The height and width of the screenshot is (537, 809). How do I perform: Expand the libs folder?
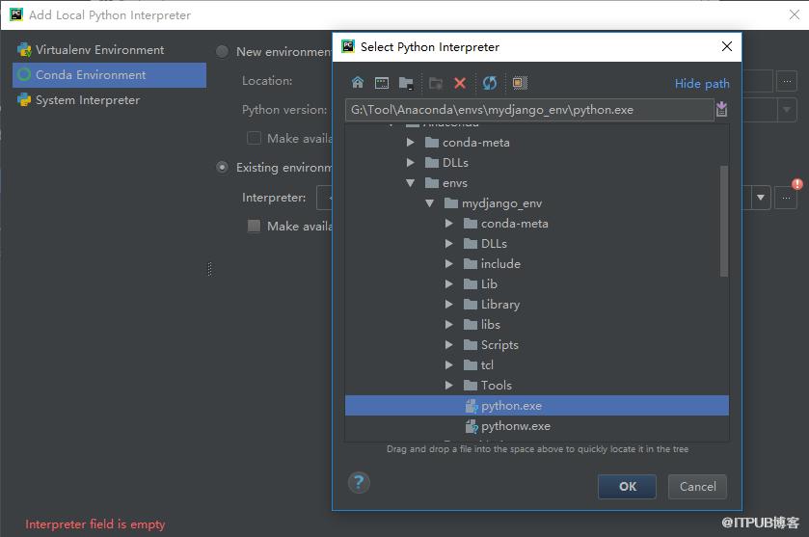click(x=449, y=325)
